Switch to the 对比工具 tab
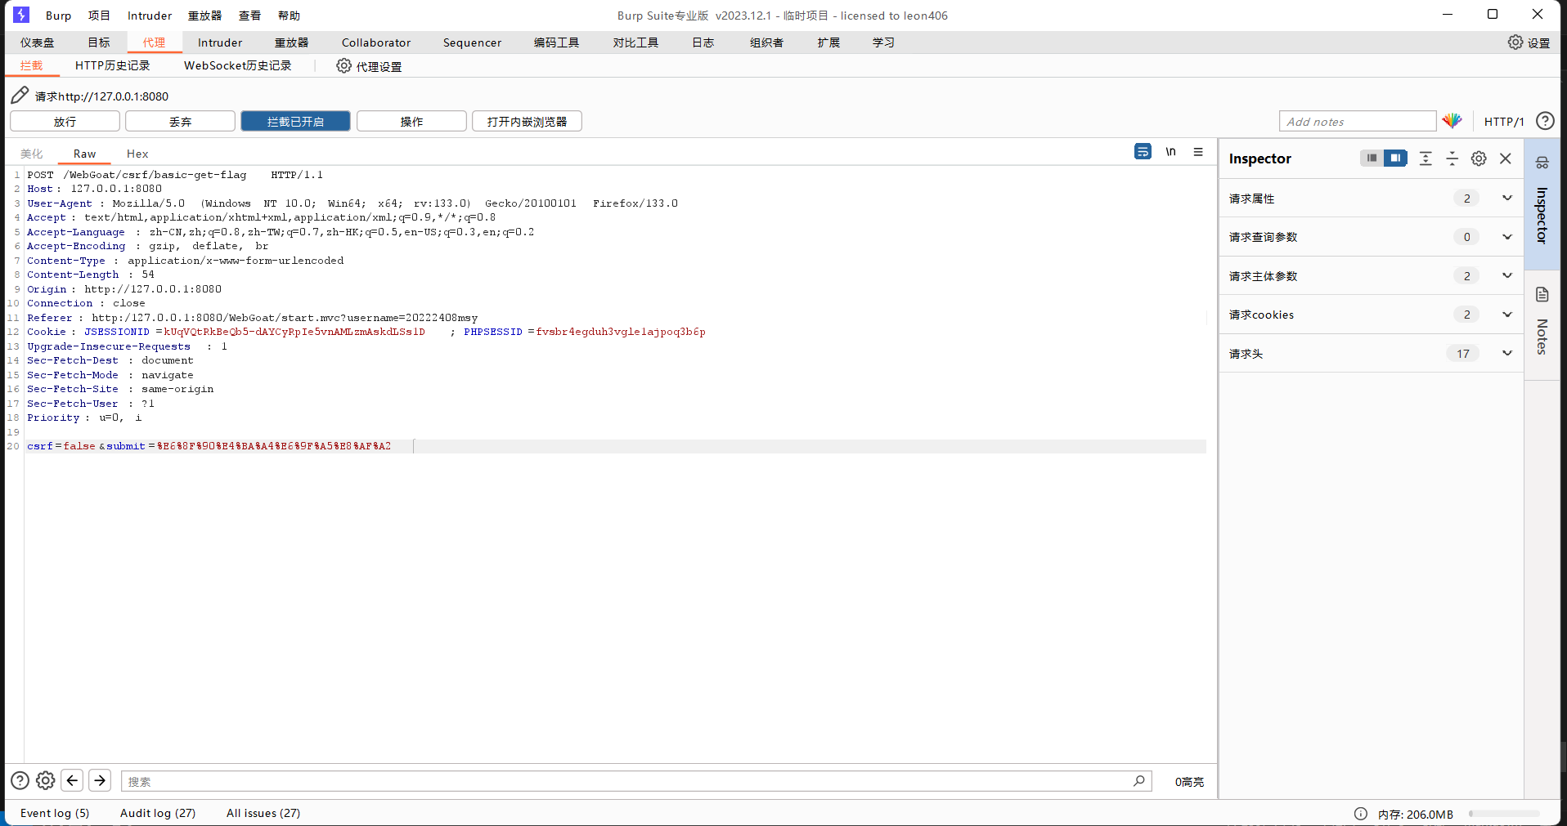This screenshot has width=1567, height=826. [x=635, y=42]
